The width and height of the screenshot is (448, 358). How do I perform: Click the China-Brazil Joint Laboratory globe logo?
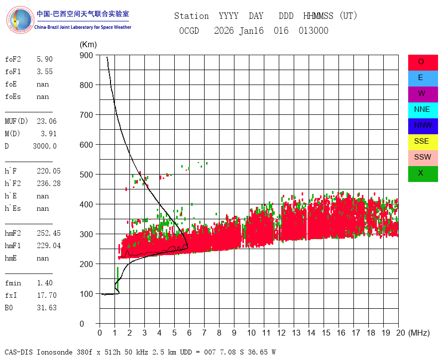[20, 20]
